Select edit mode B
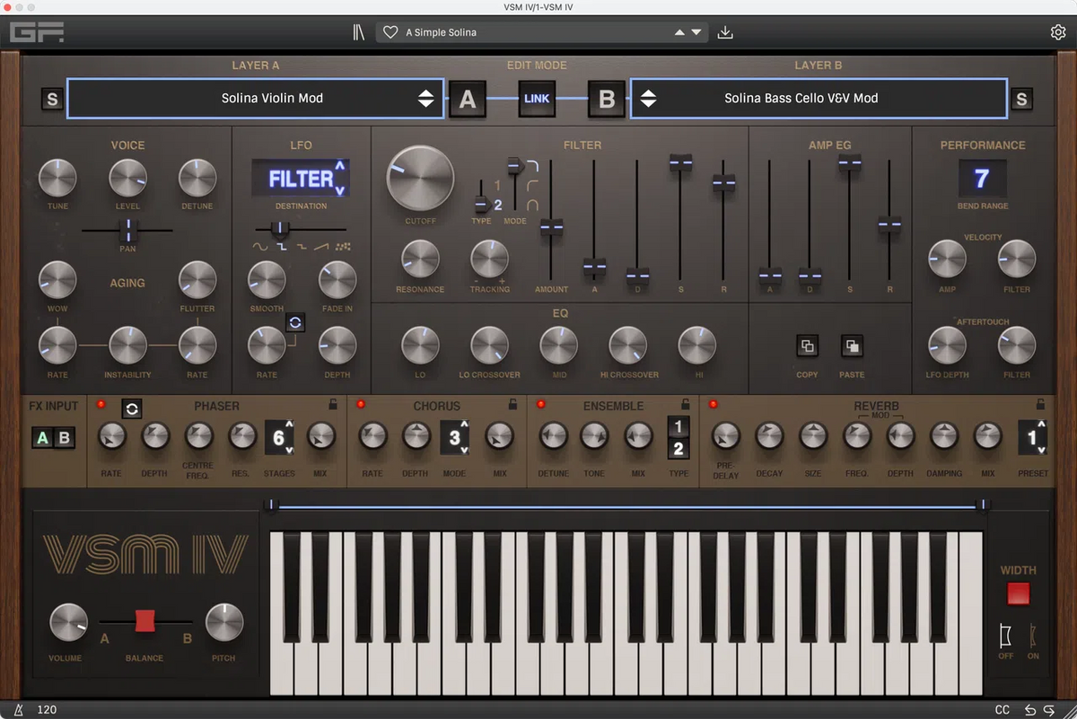This screenshot has width=1077, height=719. point(606,99)
